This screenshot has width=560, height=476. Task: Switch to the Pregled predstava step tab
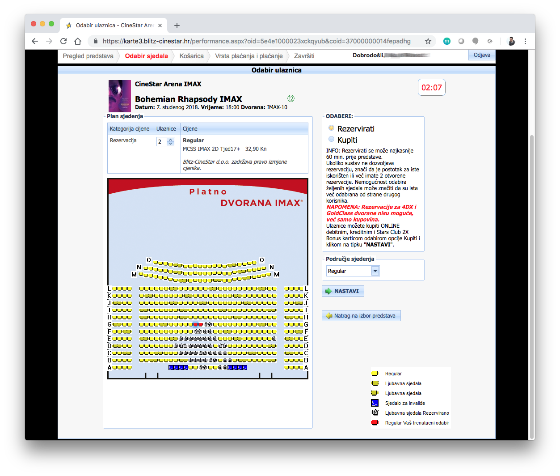click(88, 56)
